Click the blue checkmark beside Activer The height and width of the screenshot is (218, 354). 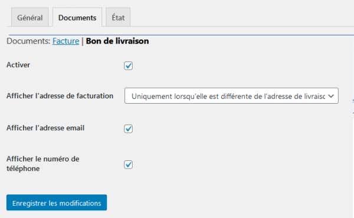(x=129, y=65)
